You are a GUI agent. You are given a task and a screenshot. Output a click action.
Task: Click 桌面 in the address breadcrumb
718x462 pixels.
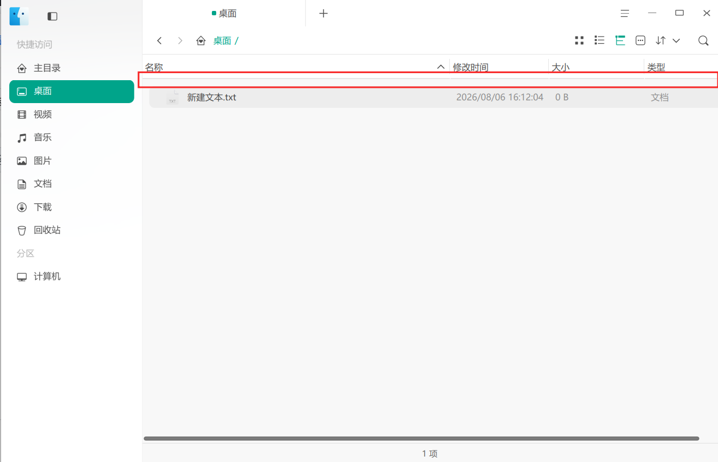click(x=222, y=41)
